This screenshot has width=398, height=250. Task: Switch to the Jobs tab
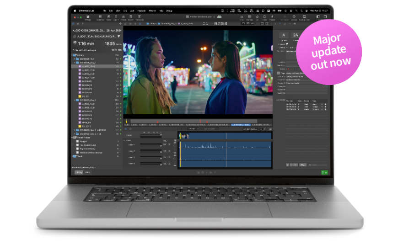click(87, 172)
